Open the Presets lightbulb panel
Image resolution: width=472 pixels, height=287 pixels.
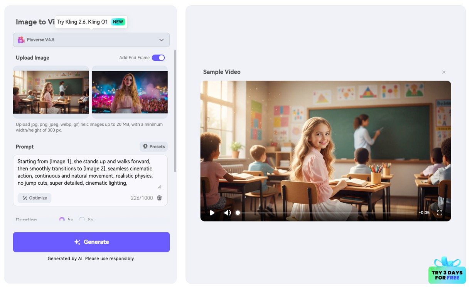(x=153, y=146)
